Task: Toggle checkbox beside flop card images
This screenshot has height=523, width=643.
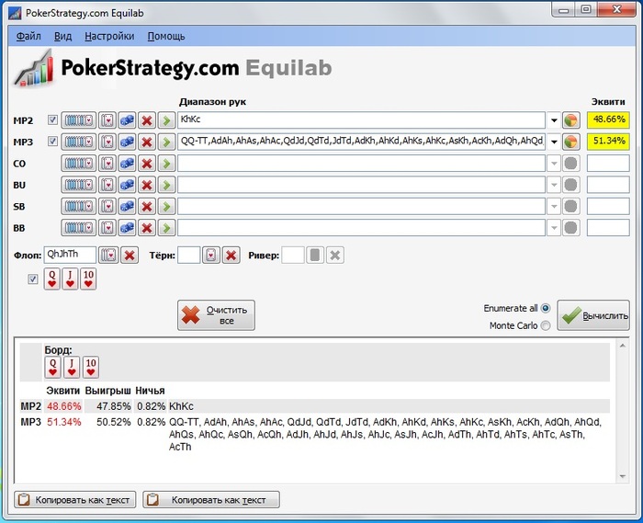Action: click(x=32, y=279)
